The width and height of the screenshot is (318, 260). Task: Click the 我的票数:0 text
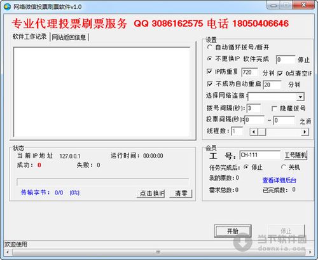point(224,178)
